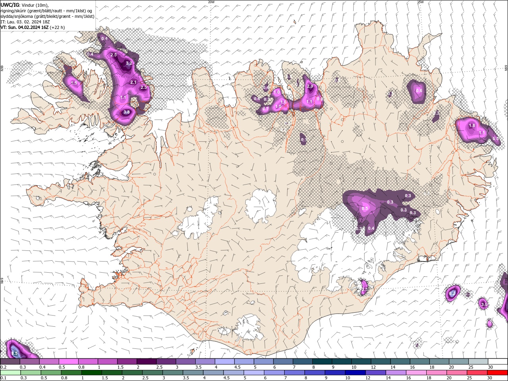The height and width of the screenshot is (381, 508).
Task: Click the 'slydda/snjókoma (grátt/bleikt/grænt' header line
Action: tap(47, 16)
